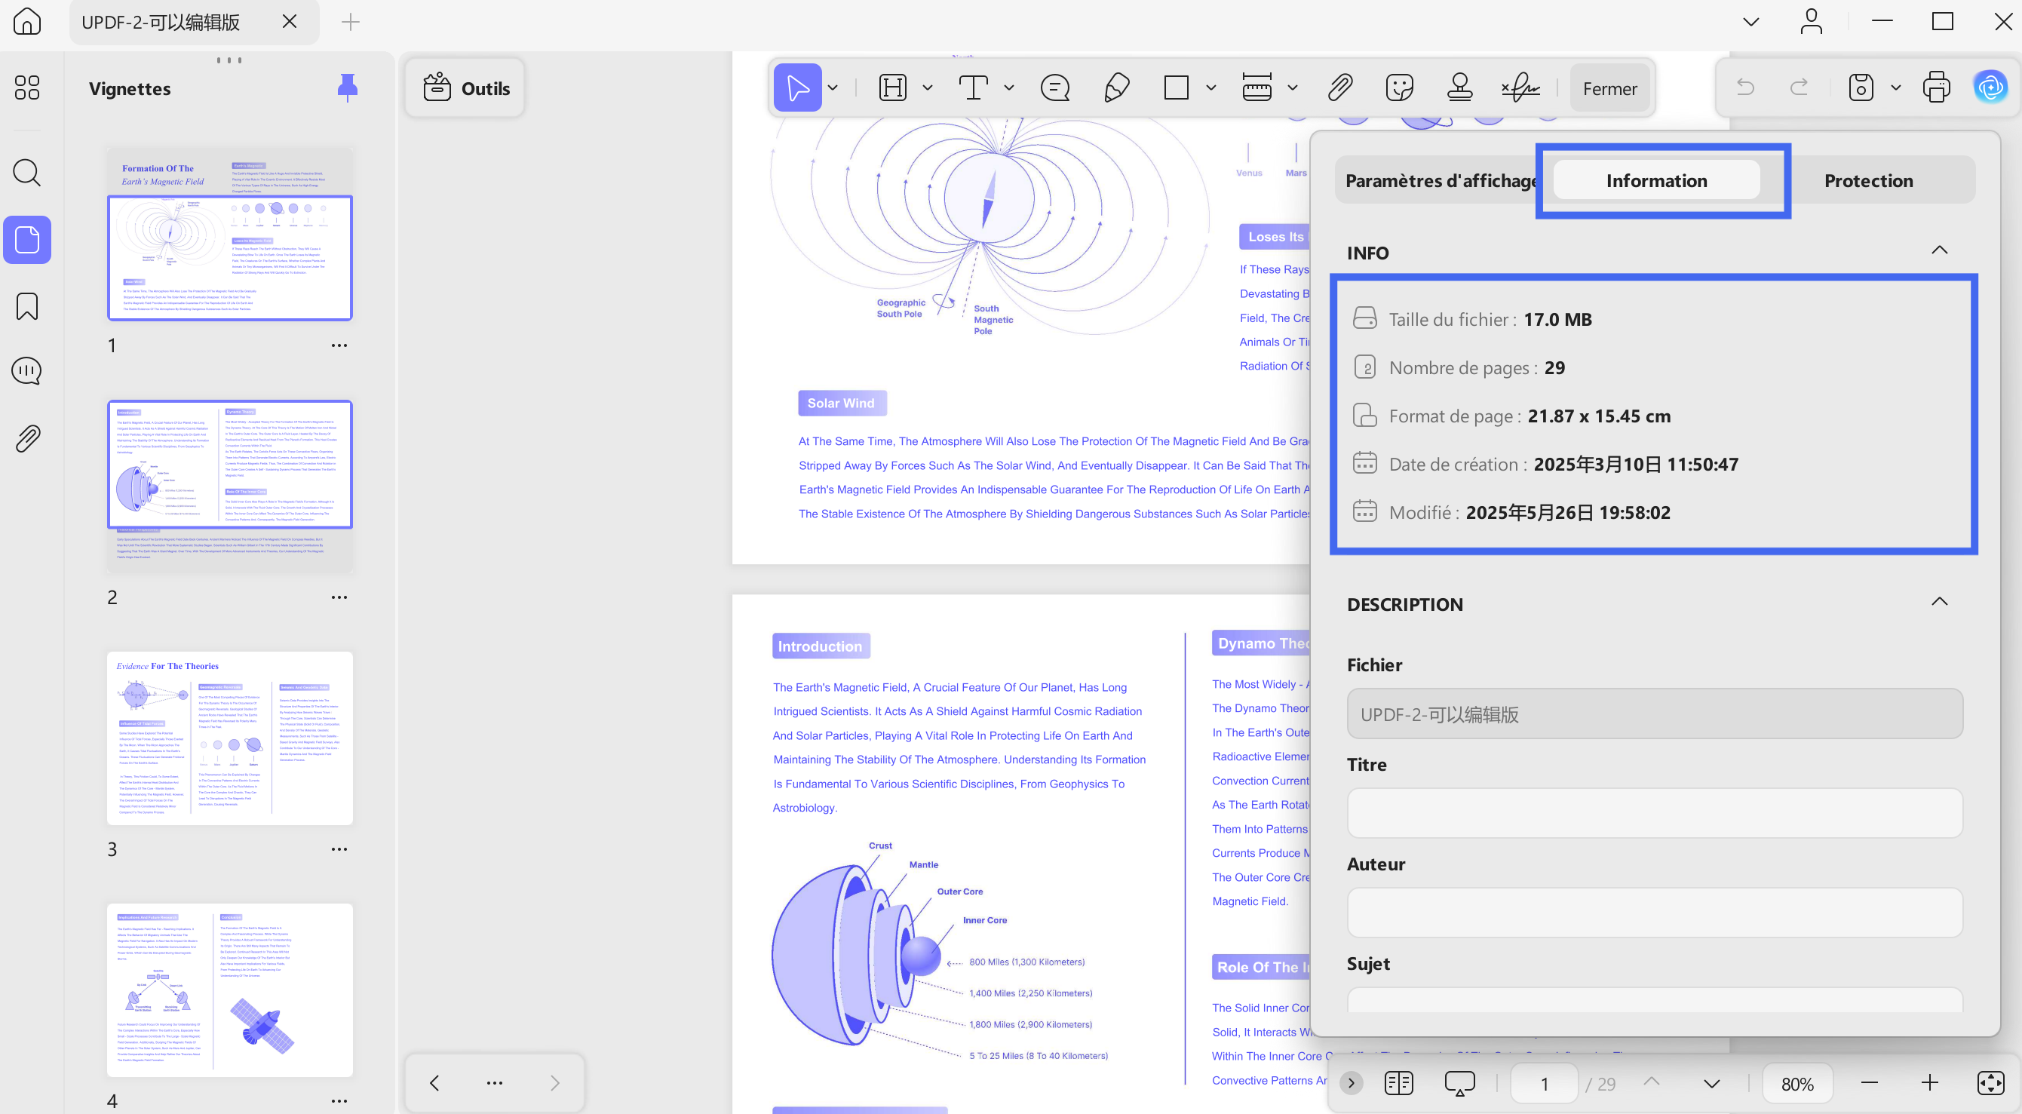This screenshot has height=1114, width=2022.
Task: Pin the Vignettes panel
Action: tap(347, 88)
